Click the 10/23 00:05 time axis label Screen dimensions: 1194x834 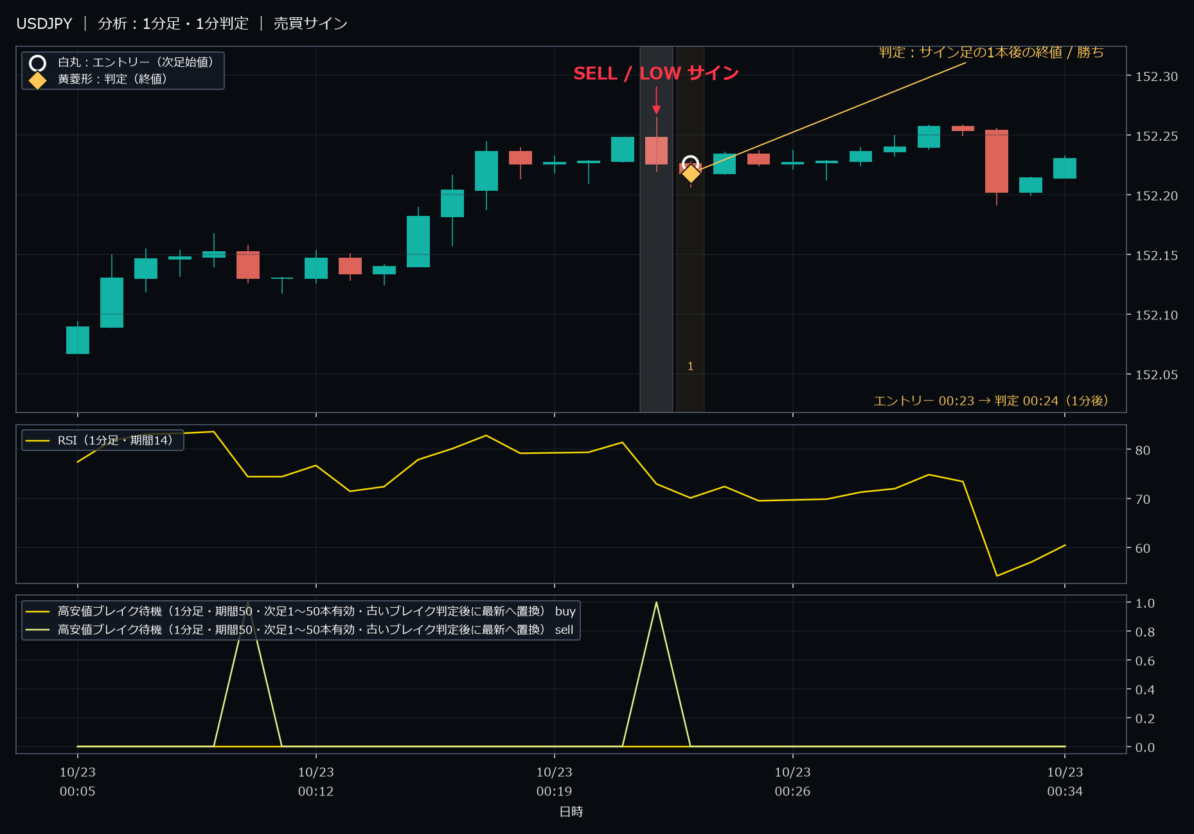[78, 782]
